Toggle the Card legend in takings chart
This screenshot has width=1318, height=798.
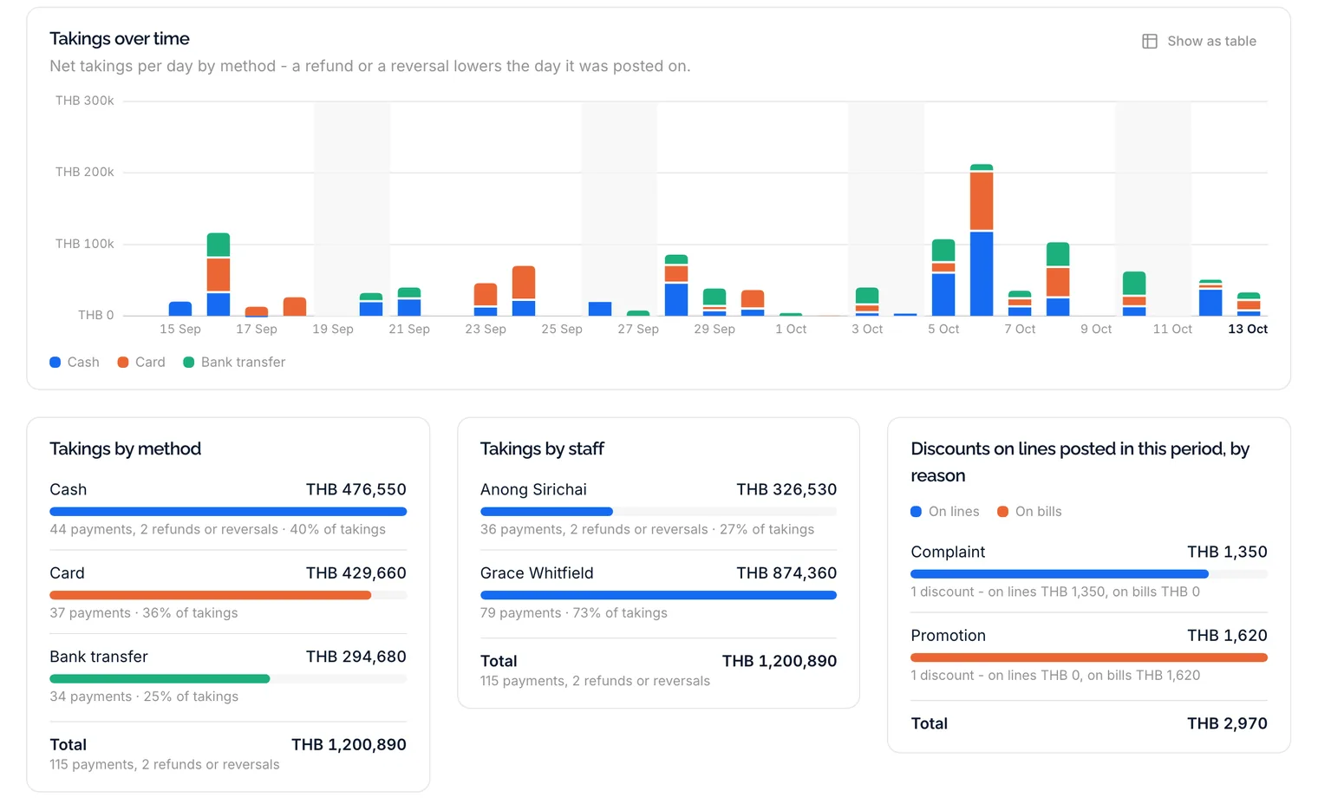(x=141, y=363)
